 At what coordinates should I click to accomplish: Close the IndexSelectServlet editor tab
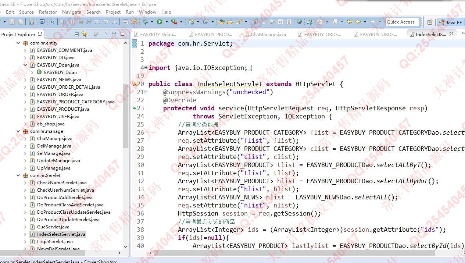click(451, 34)
